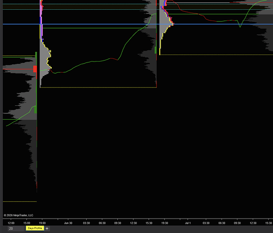Click the first 09:30 time axis label

point(117,223)
